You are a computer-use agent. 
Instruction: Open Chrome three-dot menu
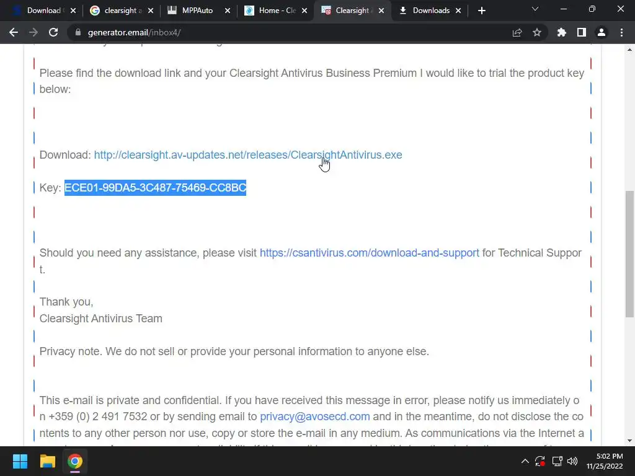pyautogui.click(x=621, y=32)
